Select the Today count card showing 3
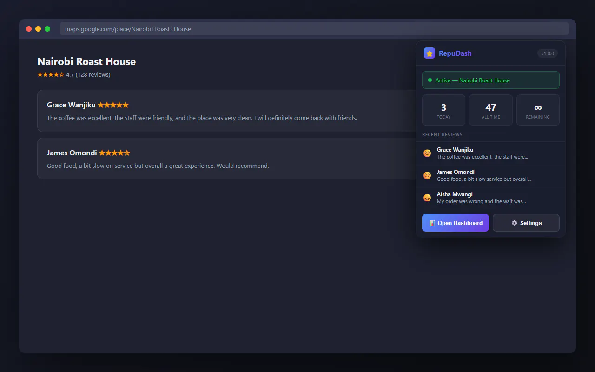 tap(443, 110)
